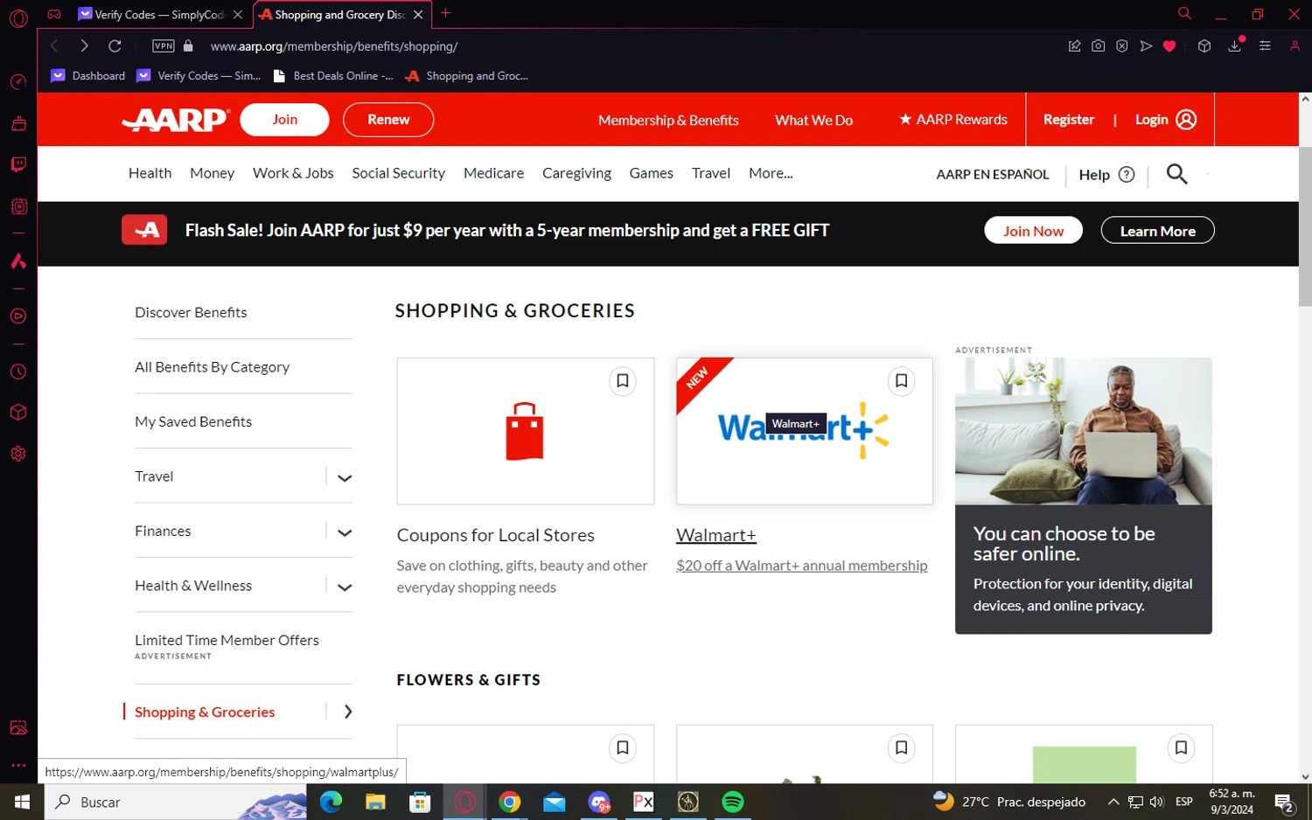This screenshot has height=820, width=1312.
Task: Open Coupons for Local Stores title
Action: [x=495, y=535]
